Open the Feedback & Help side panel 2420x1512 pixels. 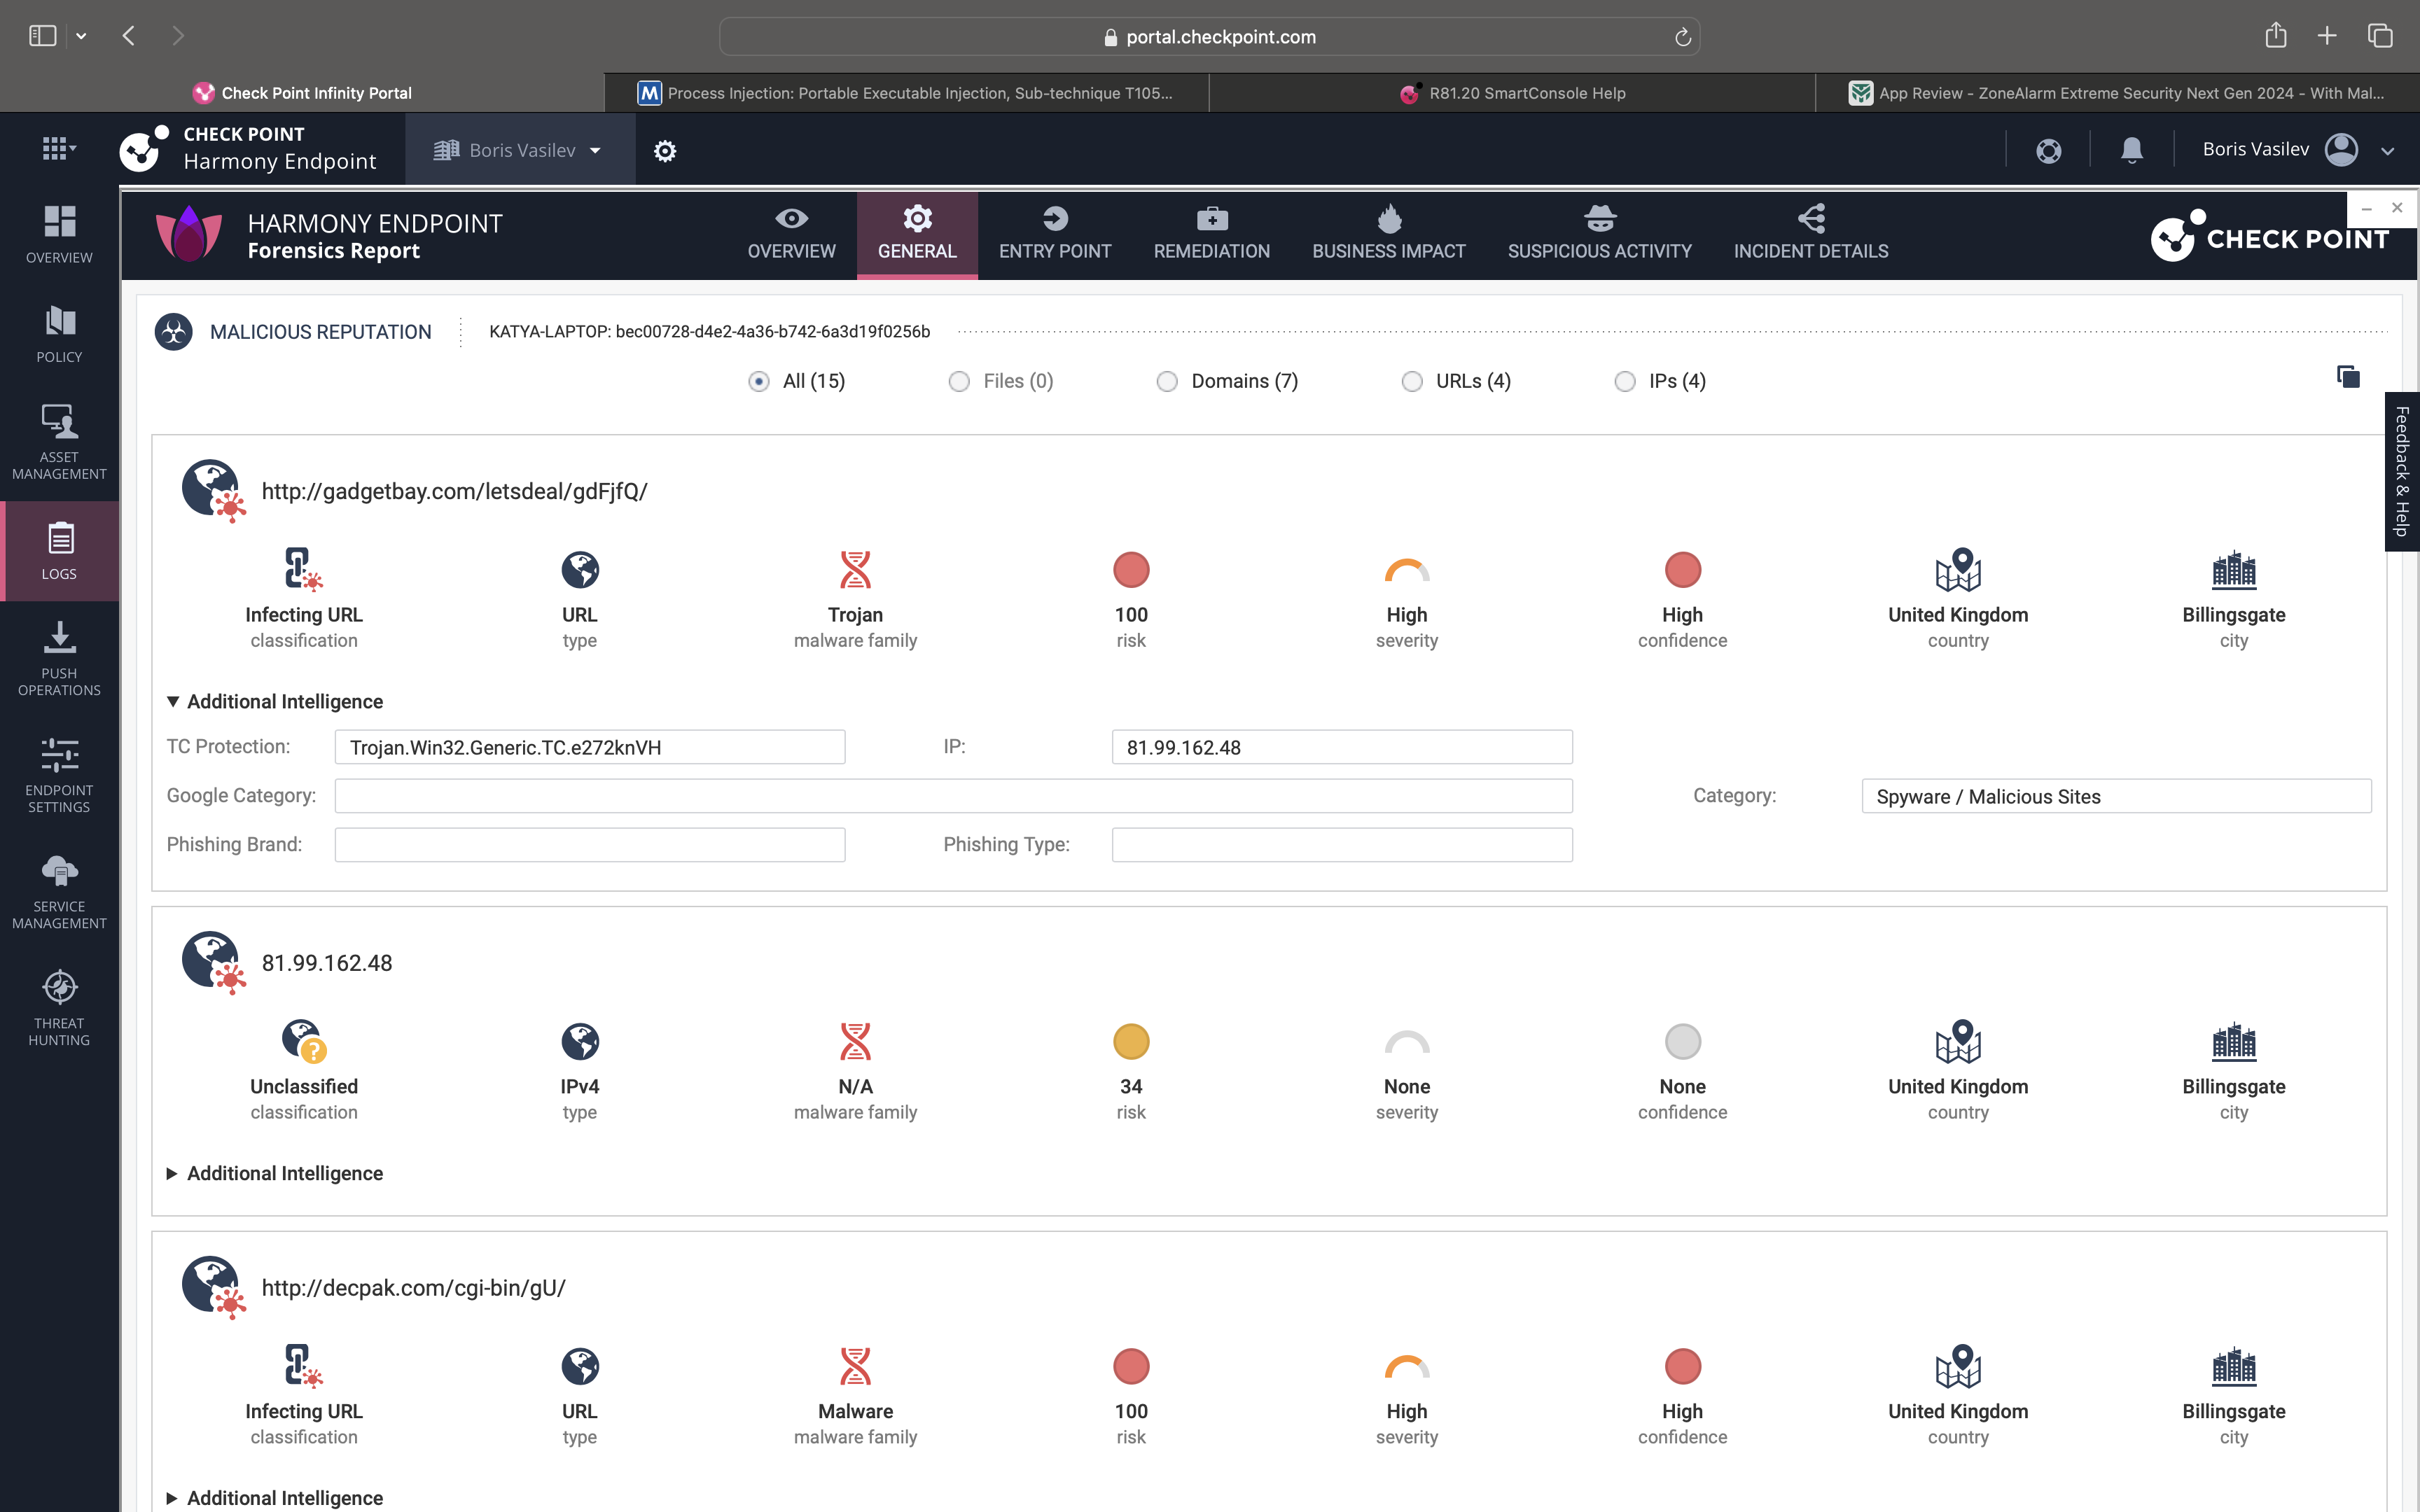pos(2402,471)
